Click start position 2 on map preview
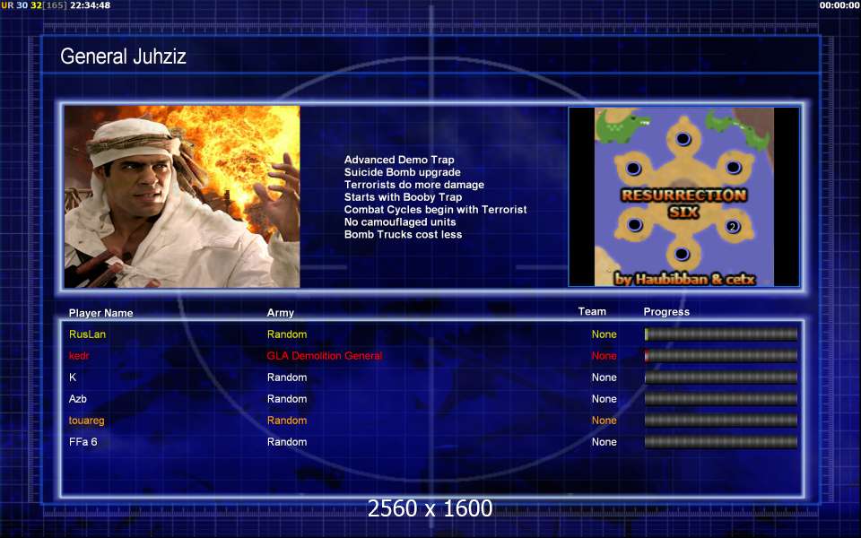The height and width of the screenshot is (538, 861). pyautogui.click(x=732, y=226)
